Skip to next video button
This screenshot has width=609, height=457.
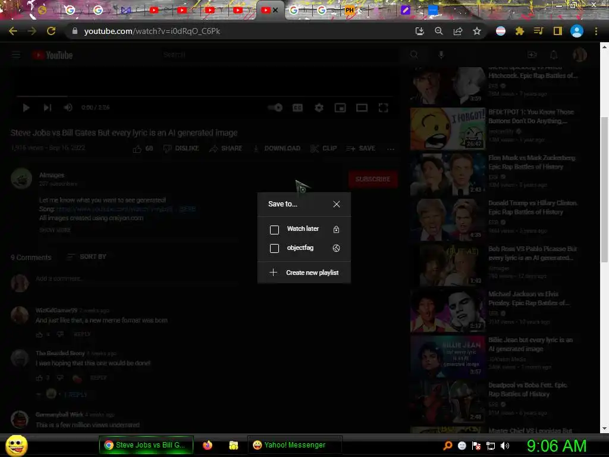(x=48, y=108)
